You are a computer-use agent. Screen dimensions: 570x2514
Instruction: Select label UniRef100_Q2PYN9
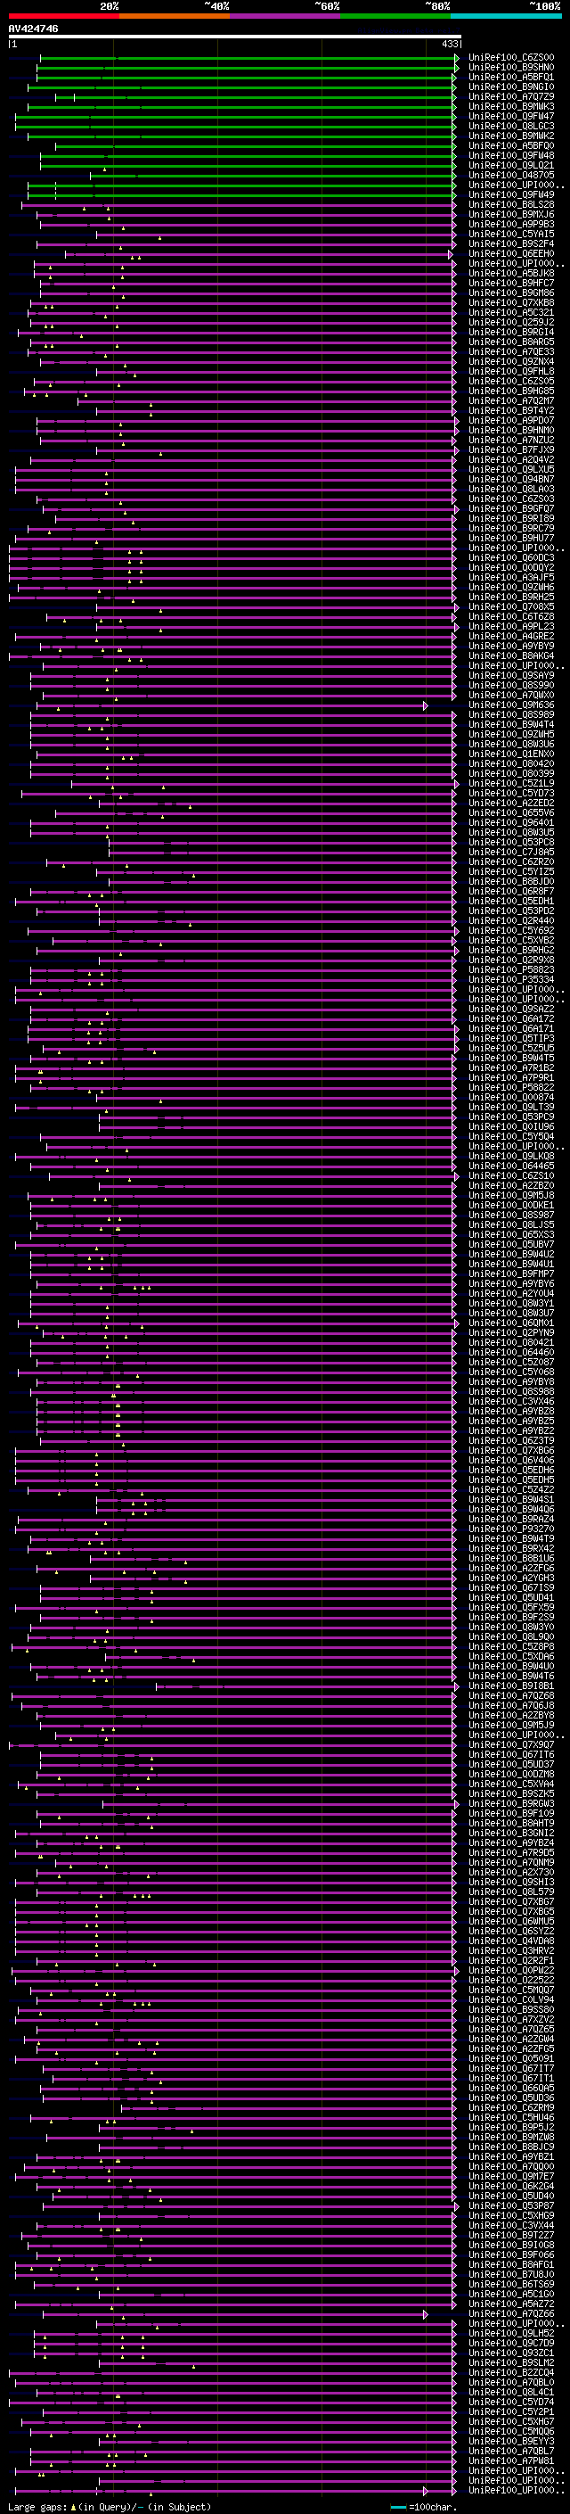pyautogui.click(x=511, y=1333)
